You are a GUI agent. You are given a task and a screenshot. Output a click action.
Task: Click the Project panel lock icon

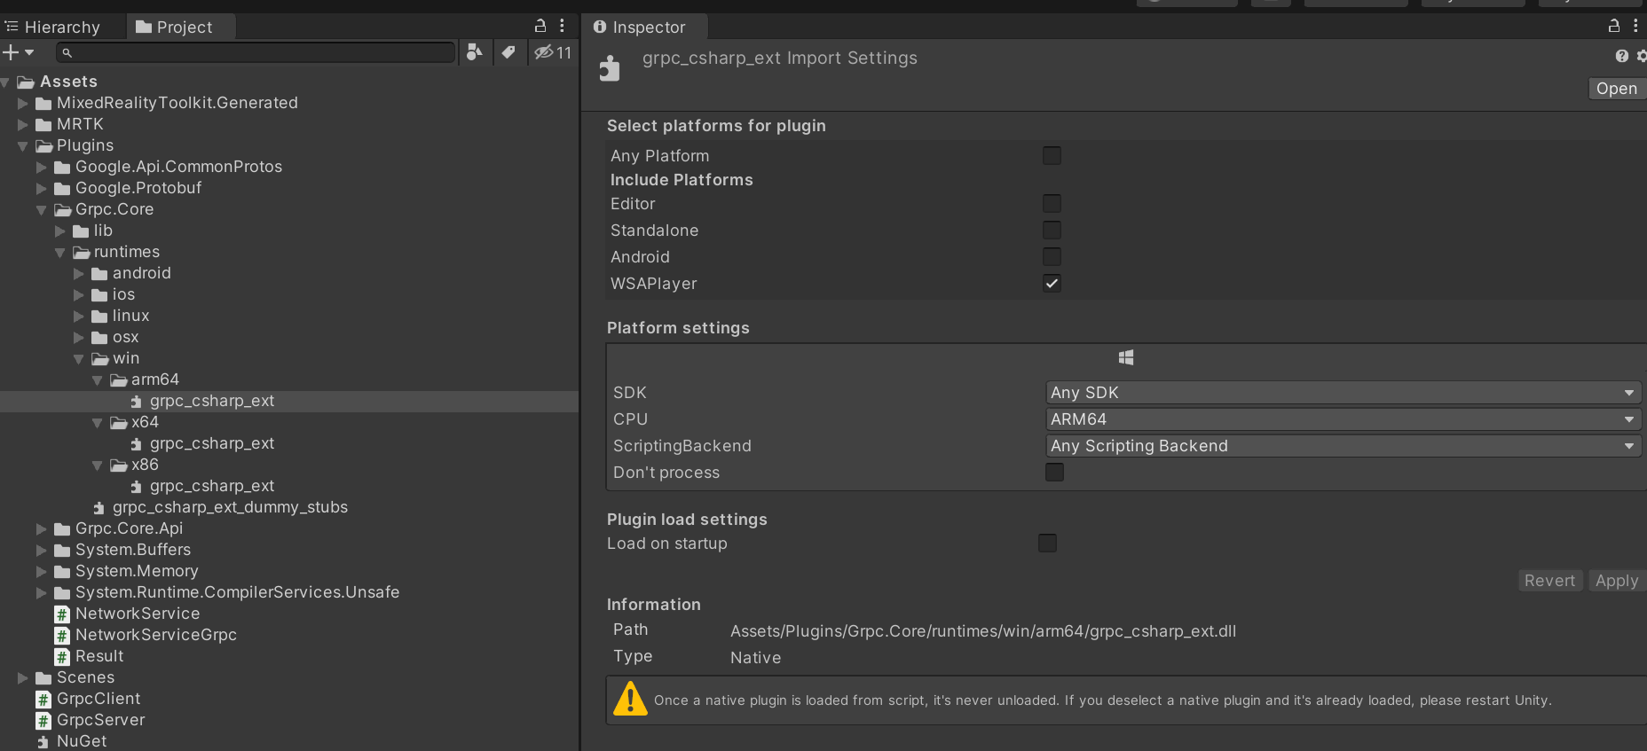coord(540,26)
